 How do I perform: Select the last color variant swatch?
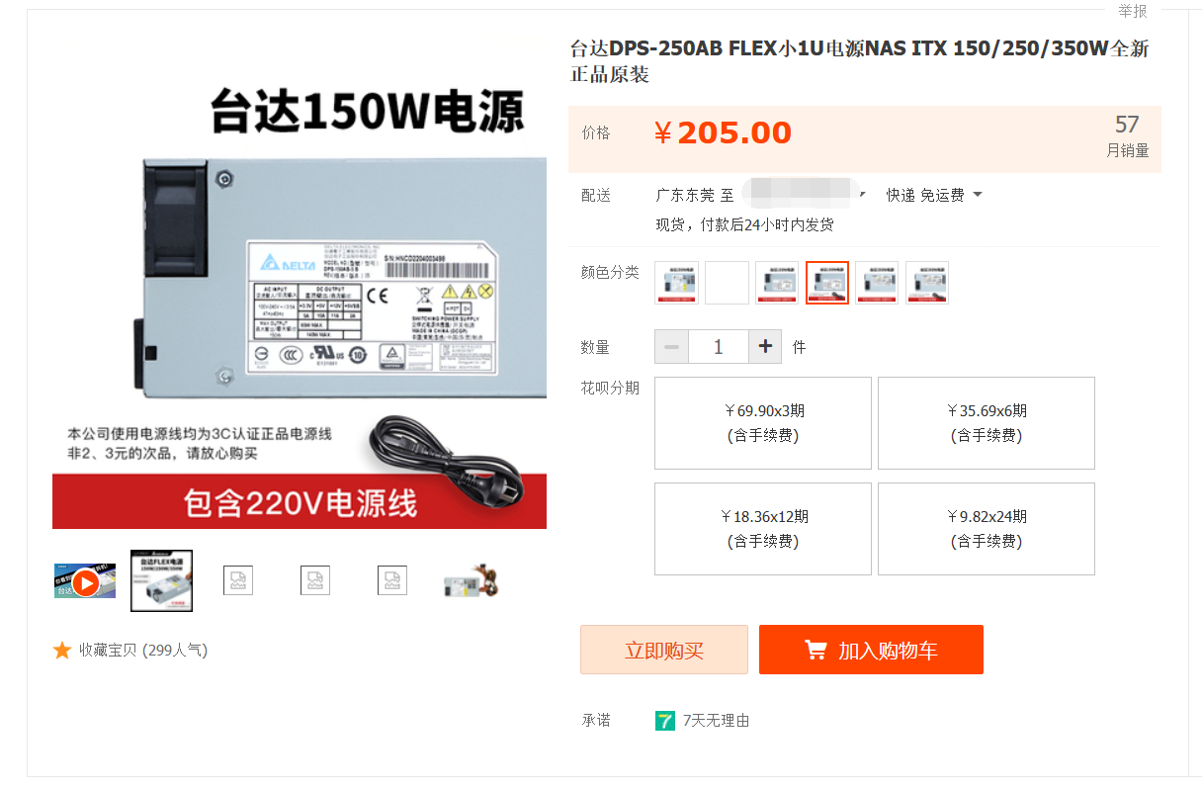(927, 283)
